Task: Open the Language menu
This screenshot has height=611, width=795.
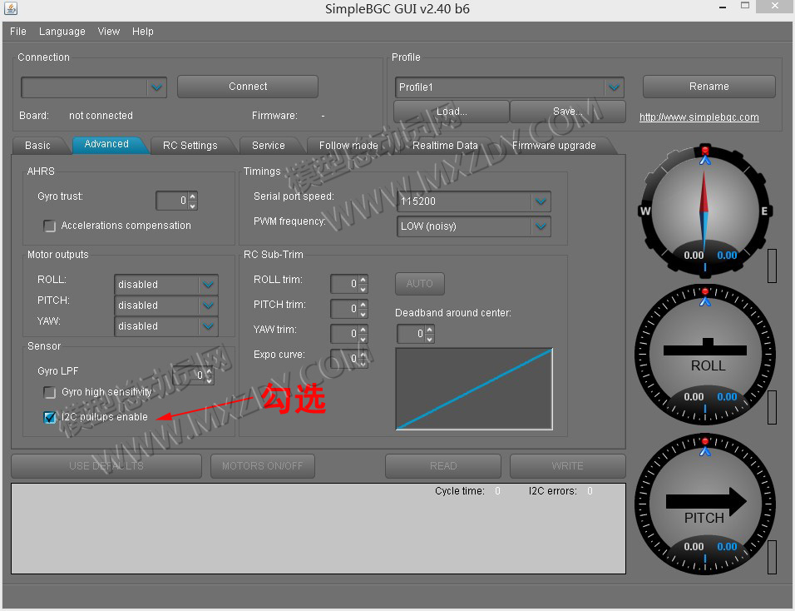Action: pos(62,32)
